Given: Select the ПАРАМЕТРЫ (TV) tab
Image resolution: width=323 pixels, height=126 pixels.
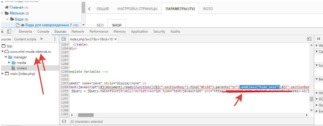Looking at the screenshot, I should click(180, 9).
